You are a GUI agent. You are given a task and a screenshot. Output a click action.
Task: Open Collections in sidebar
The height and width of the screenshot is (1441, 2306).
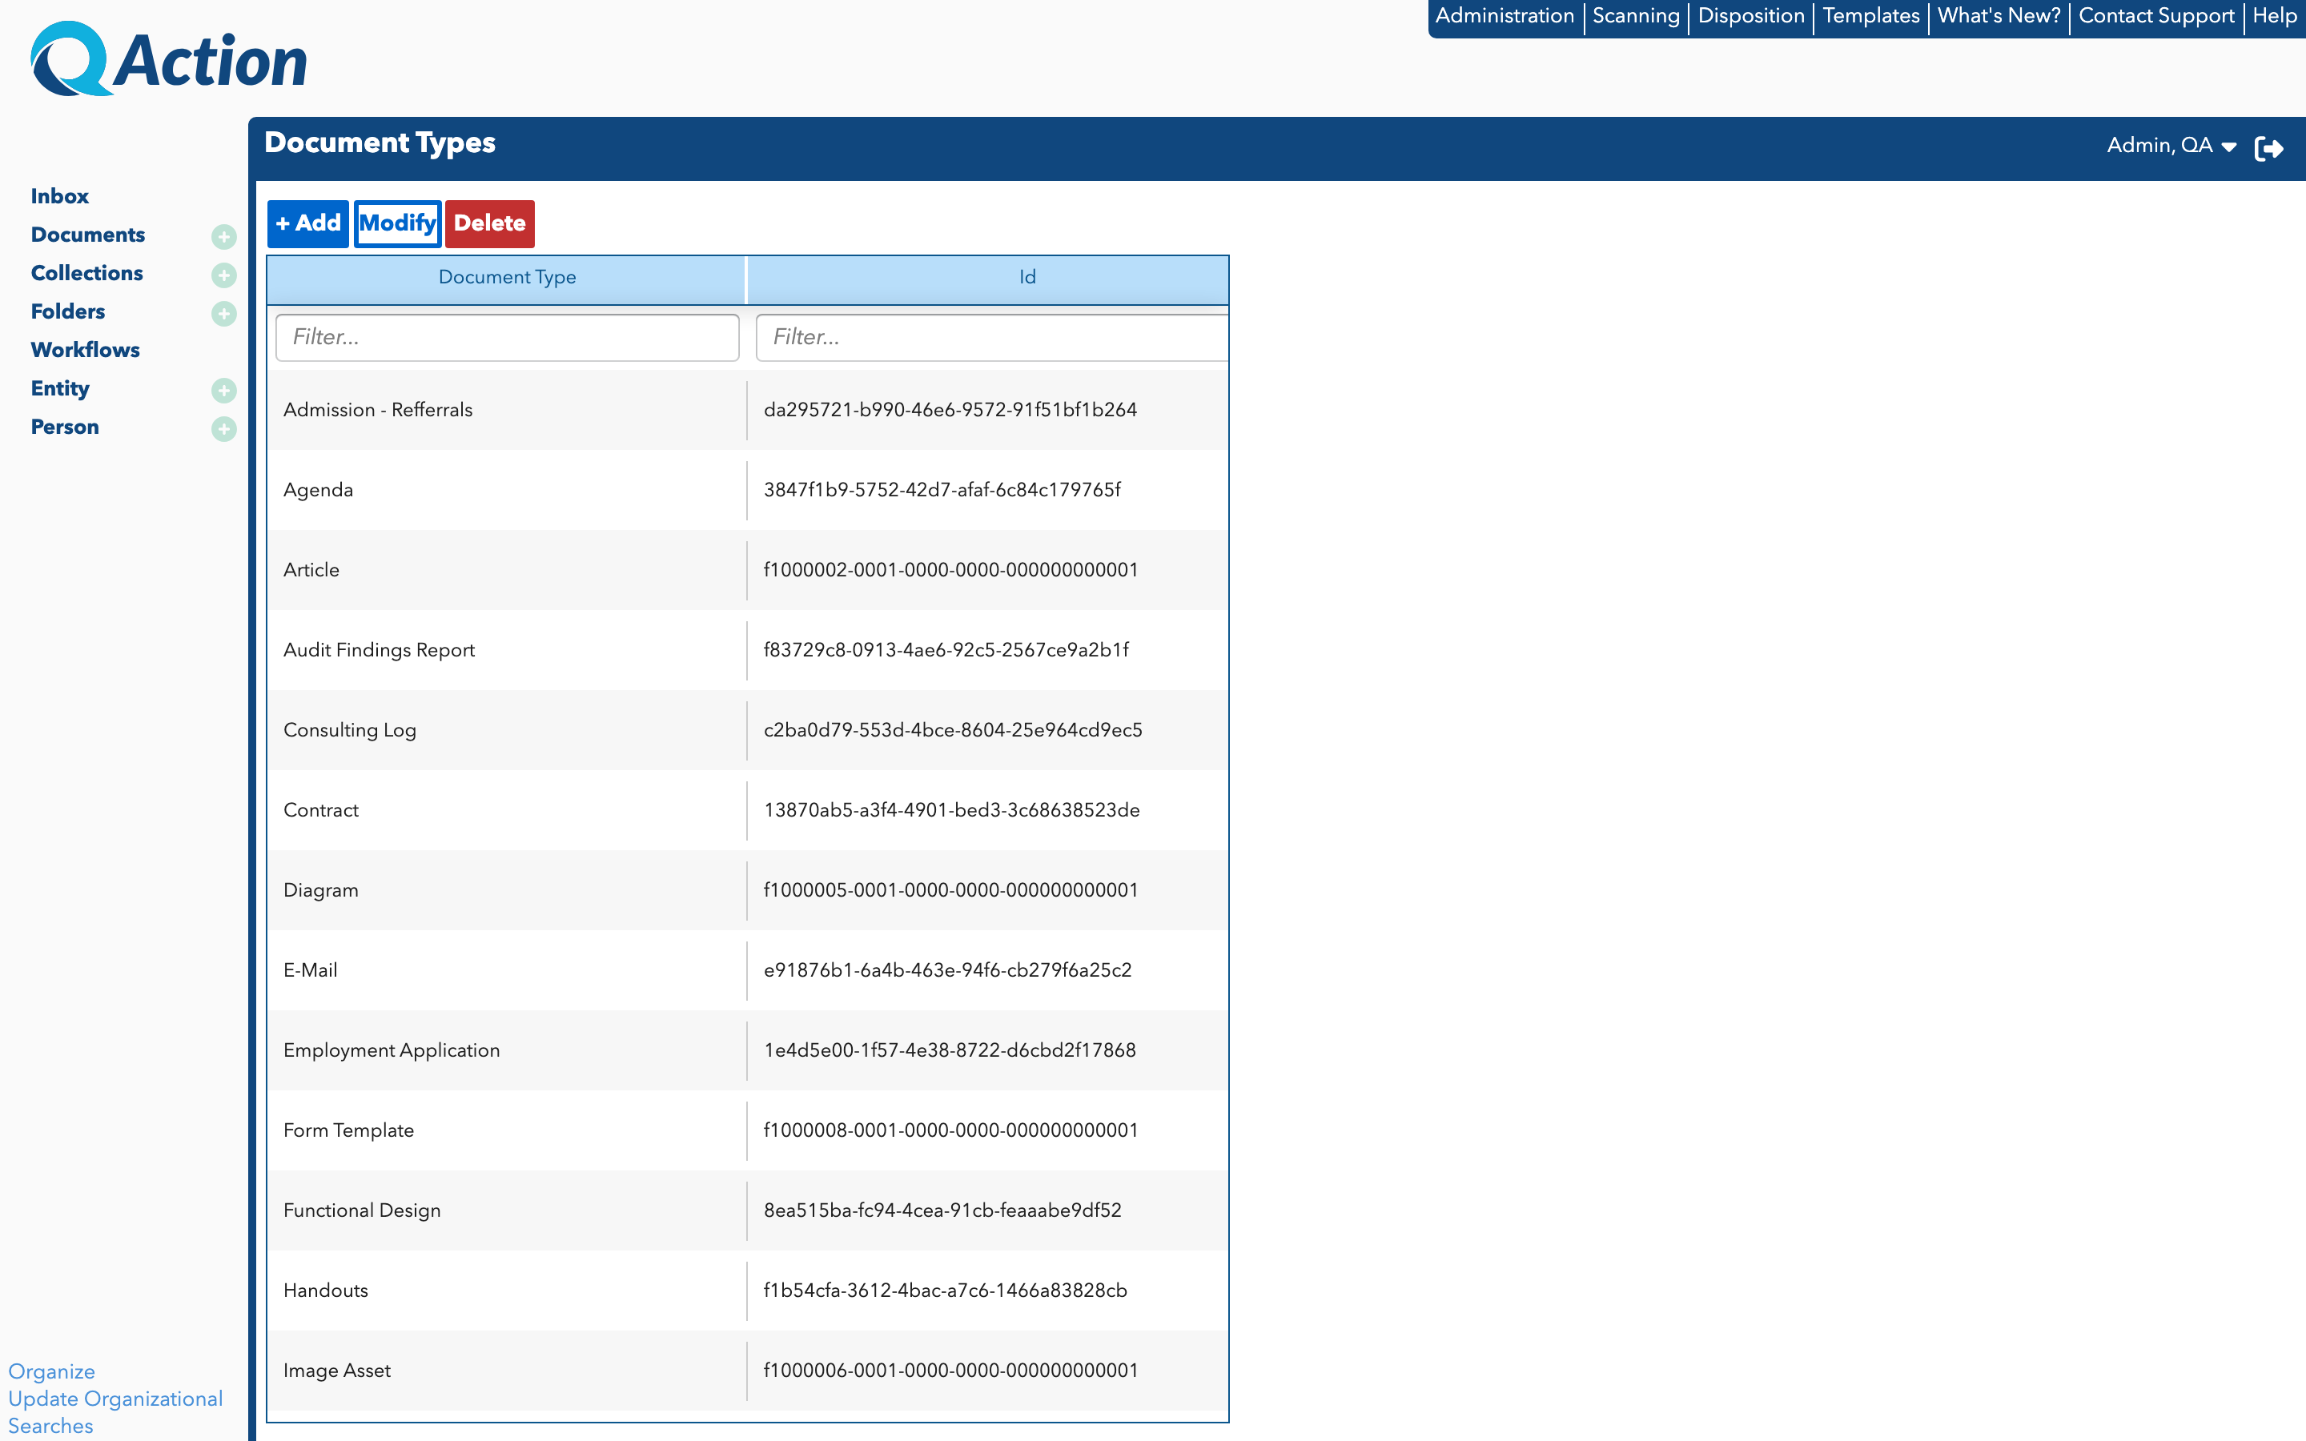[x=86, y=272]
